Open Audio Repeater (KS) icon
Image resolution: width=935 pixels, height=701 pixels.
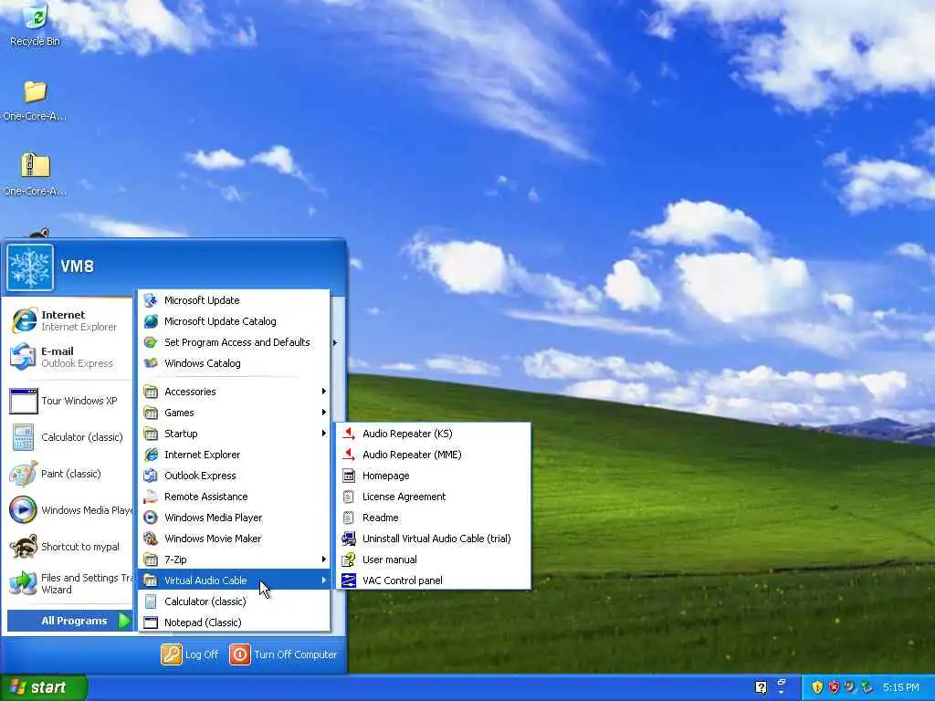[x=349, y=434]
